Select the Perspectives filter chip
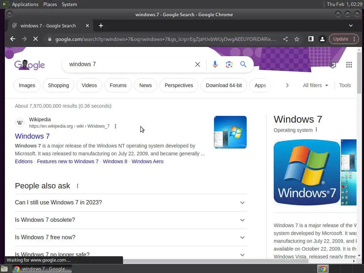Viewport: 364px width, 273px height. point(179,85)
